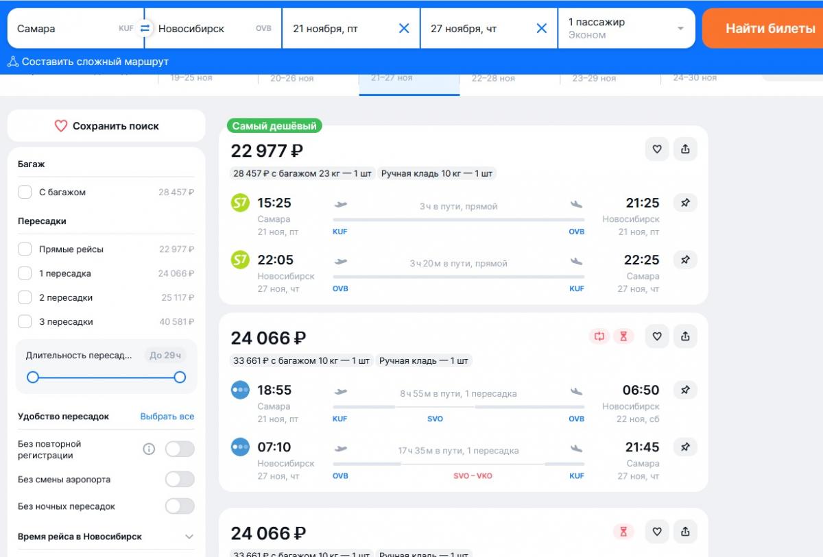823x557 pixels.
Task: Click Составить сложный маршрут link
Action: [x=88, y=62]
